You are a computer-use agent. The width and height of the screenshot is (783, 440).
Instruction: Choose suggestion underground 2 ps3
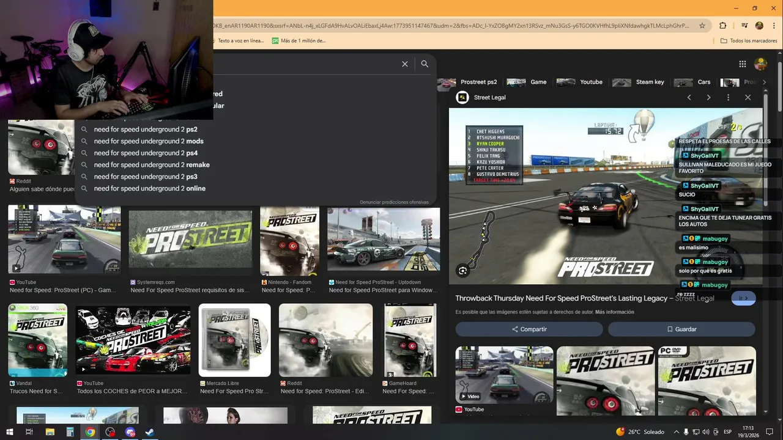click(x=146, y=177)
